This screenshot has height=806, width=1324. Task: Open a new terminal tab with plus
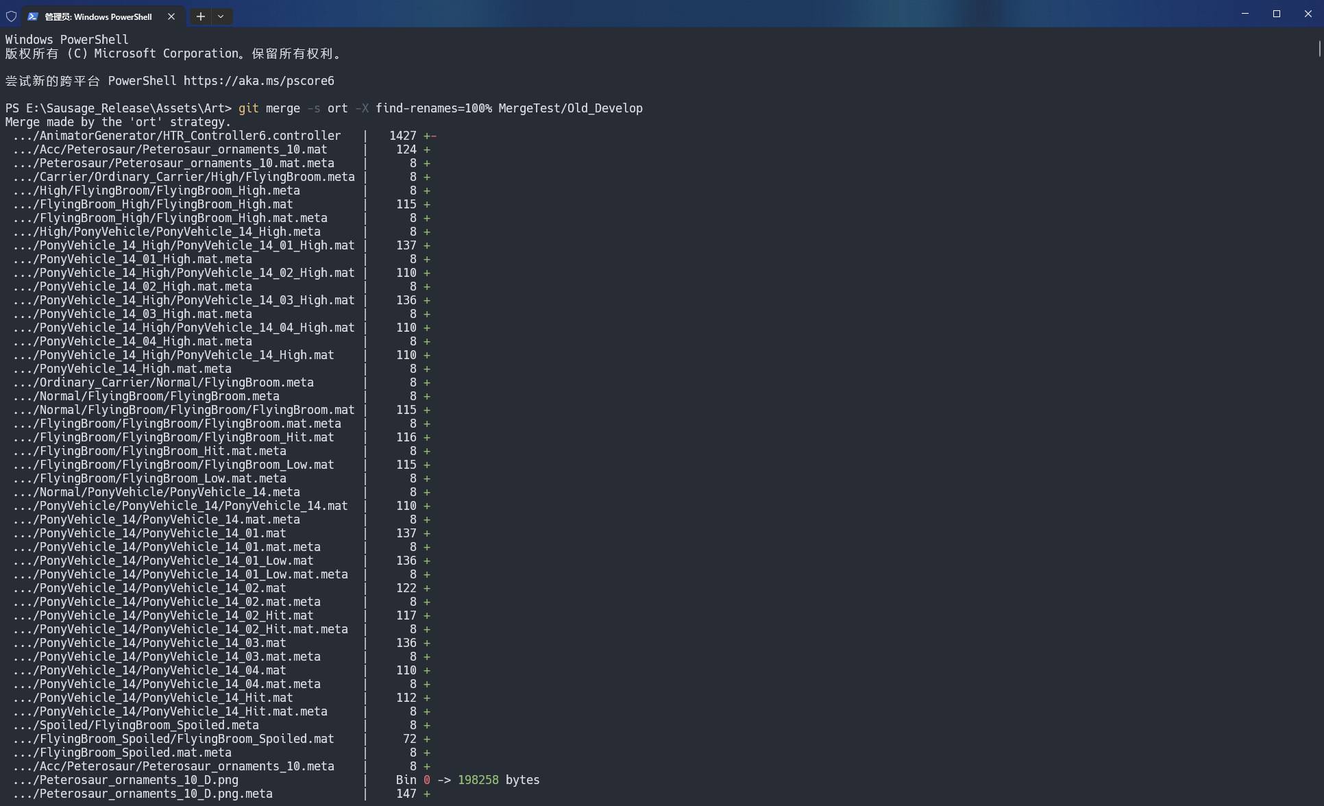(200, 16)
